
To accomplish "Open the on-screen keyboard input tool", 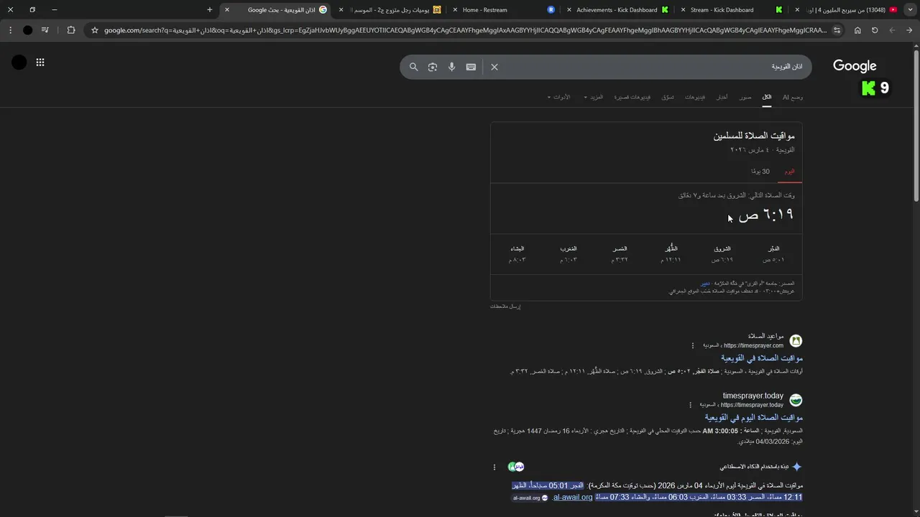I will tap(471, 67).
